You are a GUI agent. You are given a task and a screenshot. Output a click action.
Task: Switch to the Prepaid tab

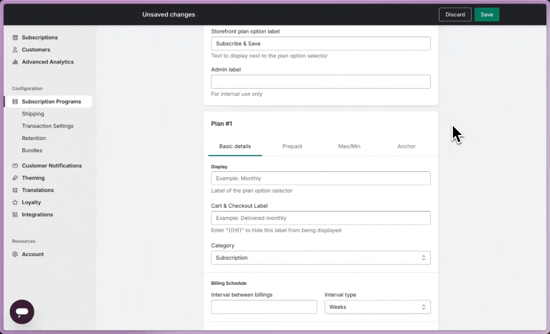292,146
